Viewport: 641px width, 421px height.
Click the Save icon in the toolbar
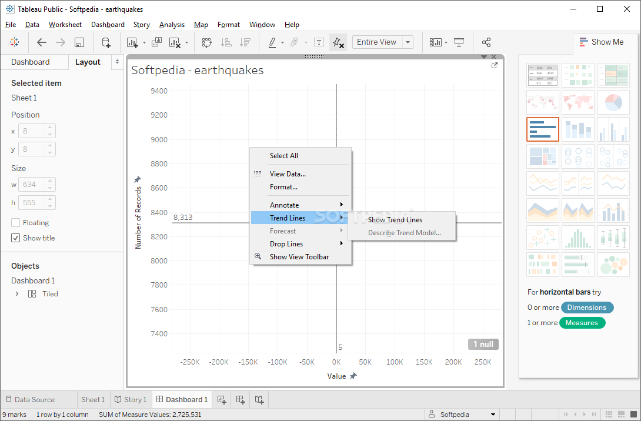tap(79, 42)
